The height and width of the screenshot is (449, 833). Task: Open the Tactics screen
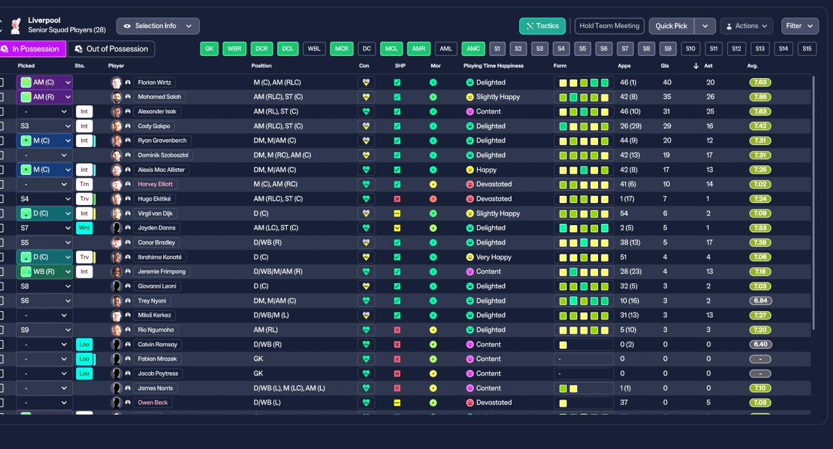tap(542, 26)
